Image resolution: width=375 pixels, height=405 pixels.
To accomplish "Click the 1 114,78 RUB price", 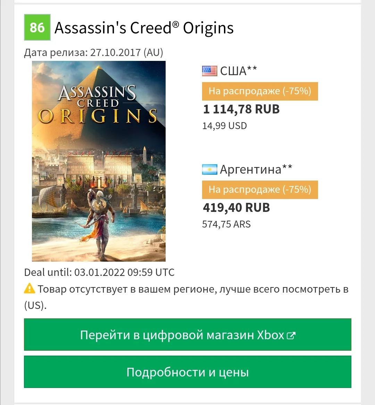I will (241, 109).
